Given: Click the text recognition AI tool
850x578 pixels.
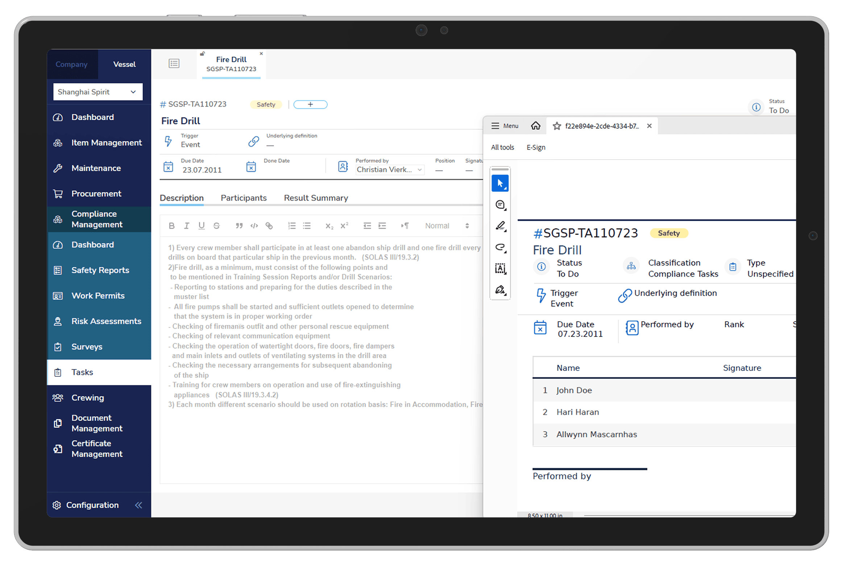Looking at the screenshot, I should [500, 269].
